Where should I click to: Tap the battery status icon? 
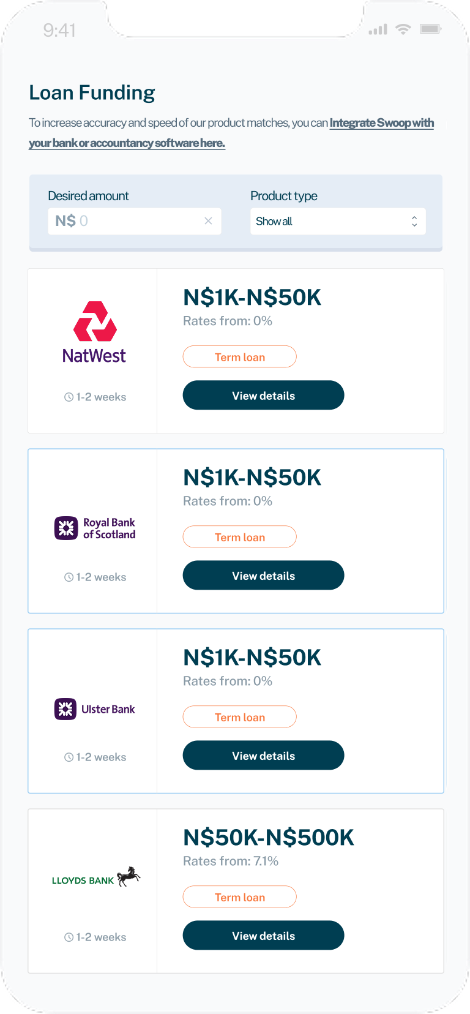430,29
